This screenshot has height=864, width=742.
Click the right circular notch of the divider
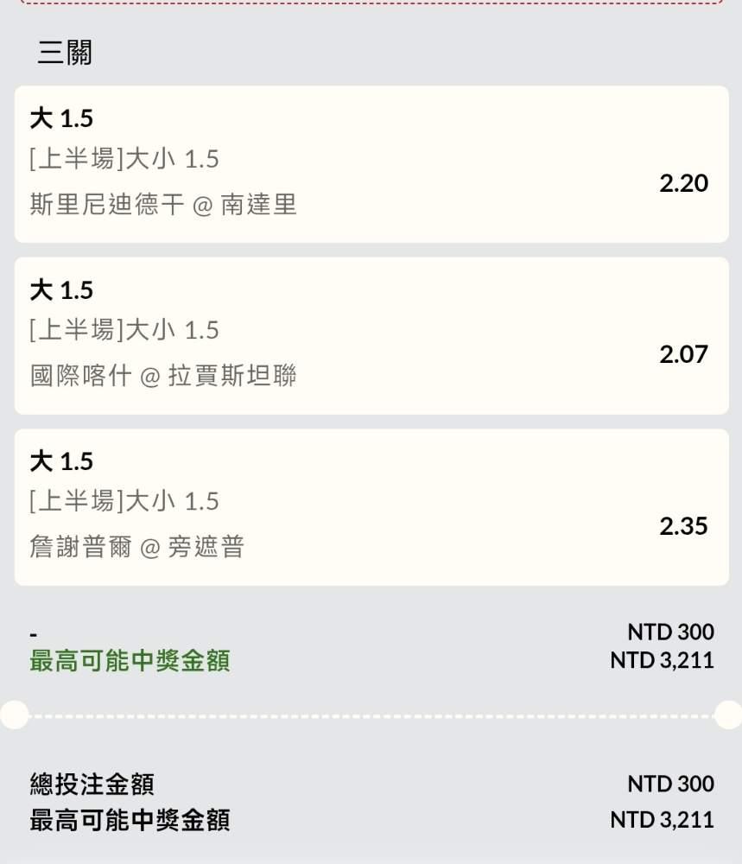[x=728, y=715]
